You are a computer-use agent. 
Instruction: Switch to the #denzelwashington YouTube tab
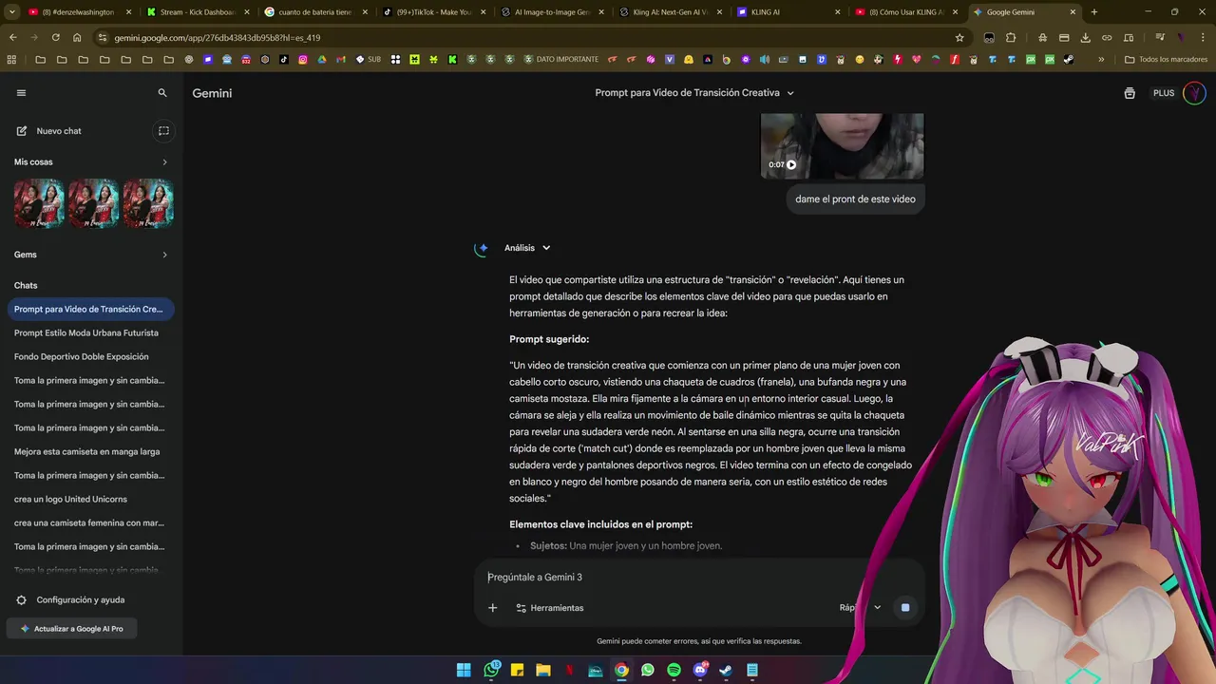tap(78, 12)
